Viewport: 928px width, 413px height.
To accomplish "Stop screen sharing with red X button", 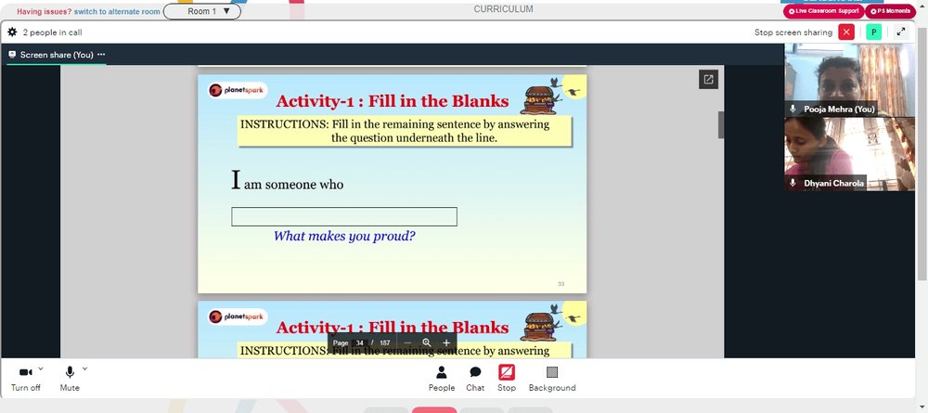I will (x=846, y=32).
